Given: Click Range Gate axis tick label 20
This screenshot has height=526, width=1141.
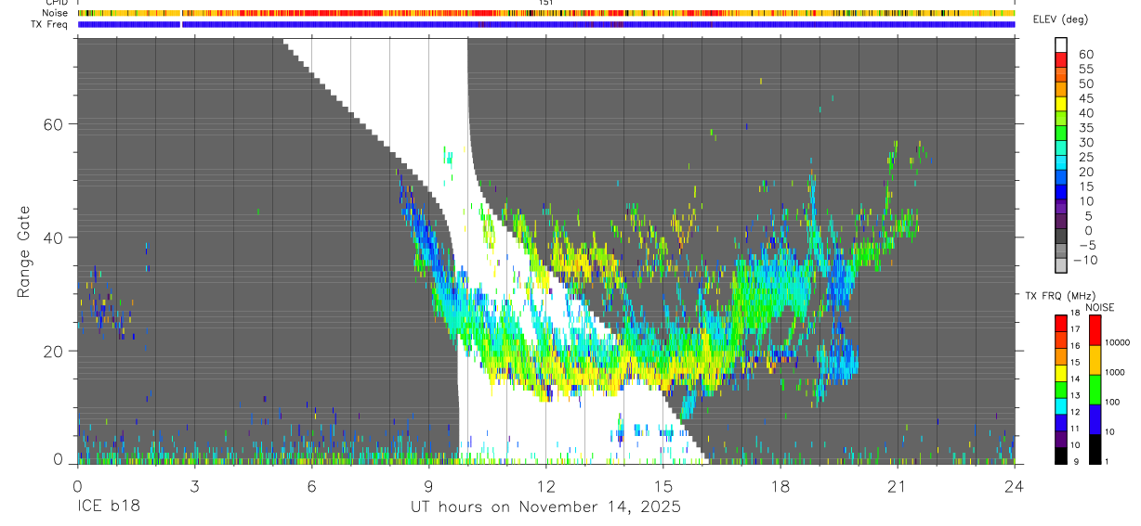Looking at the screenshot, I should [x=54, y=351].
